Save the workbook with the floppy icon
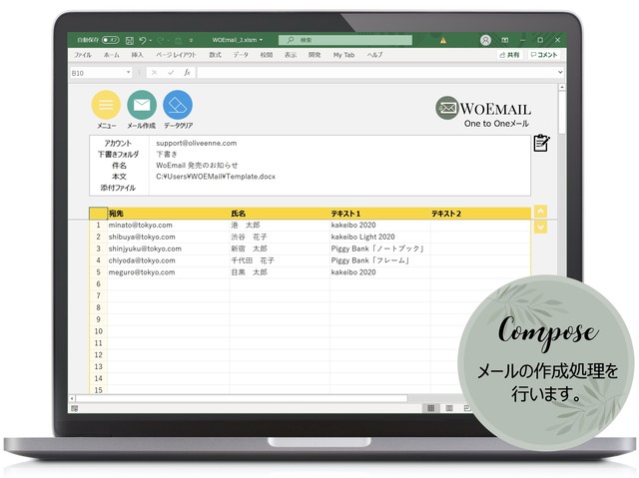This screenshot has height=478, width=639. (130, 40)
